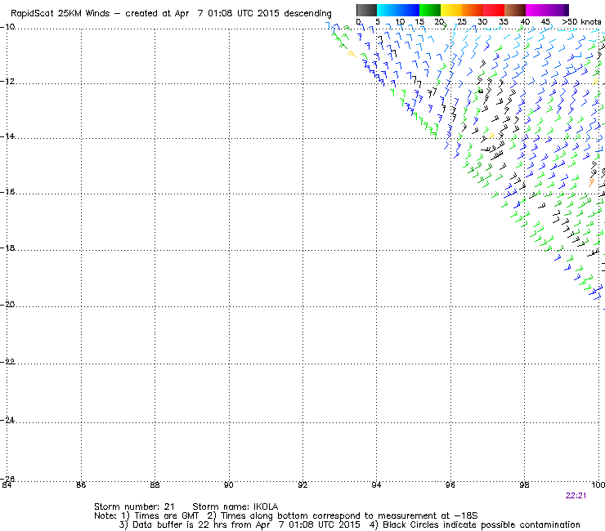Click the '-24' latitude axis label
The width and height of the screenshot is (605, 531).
7,420
